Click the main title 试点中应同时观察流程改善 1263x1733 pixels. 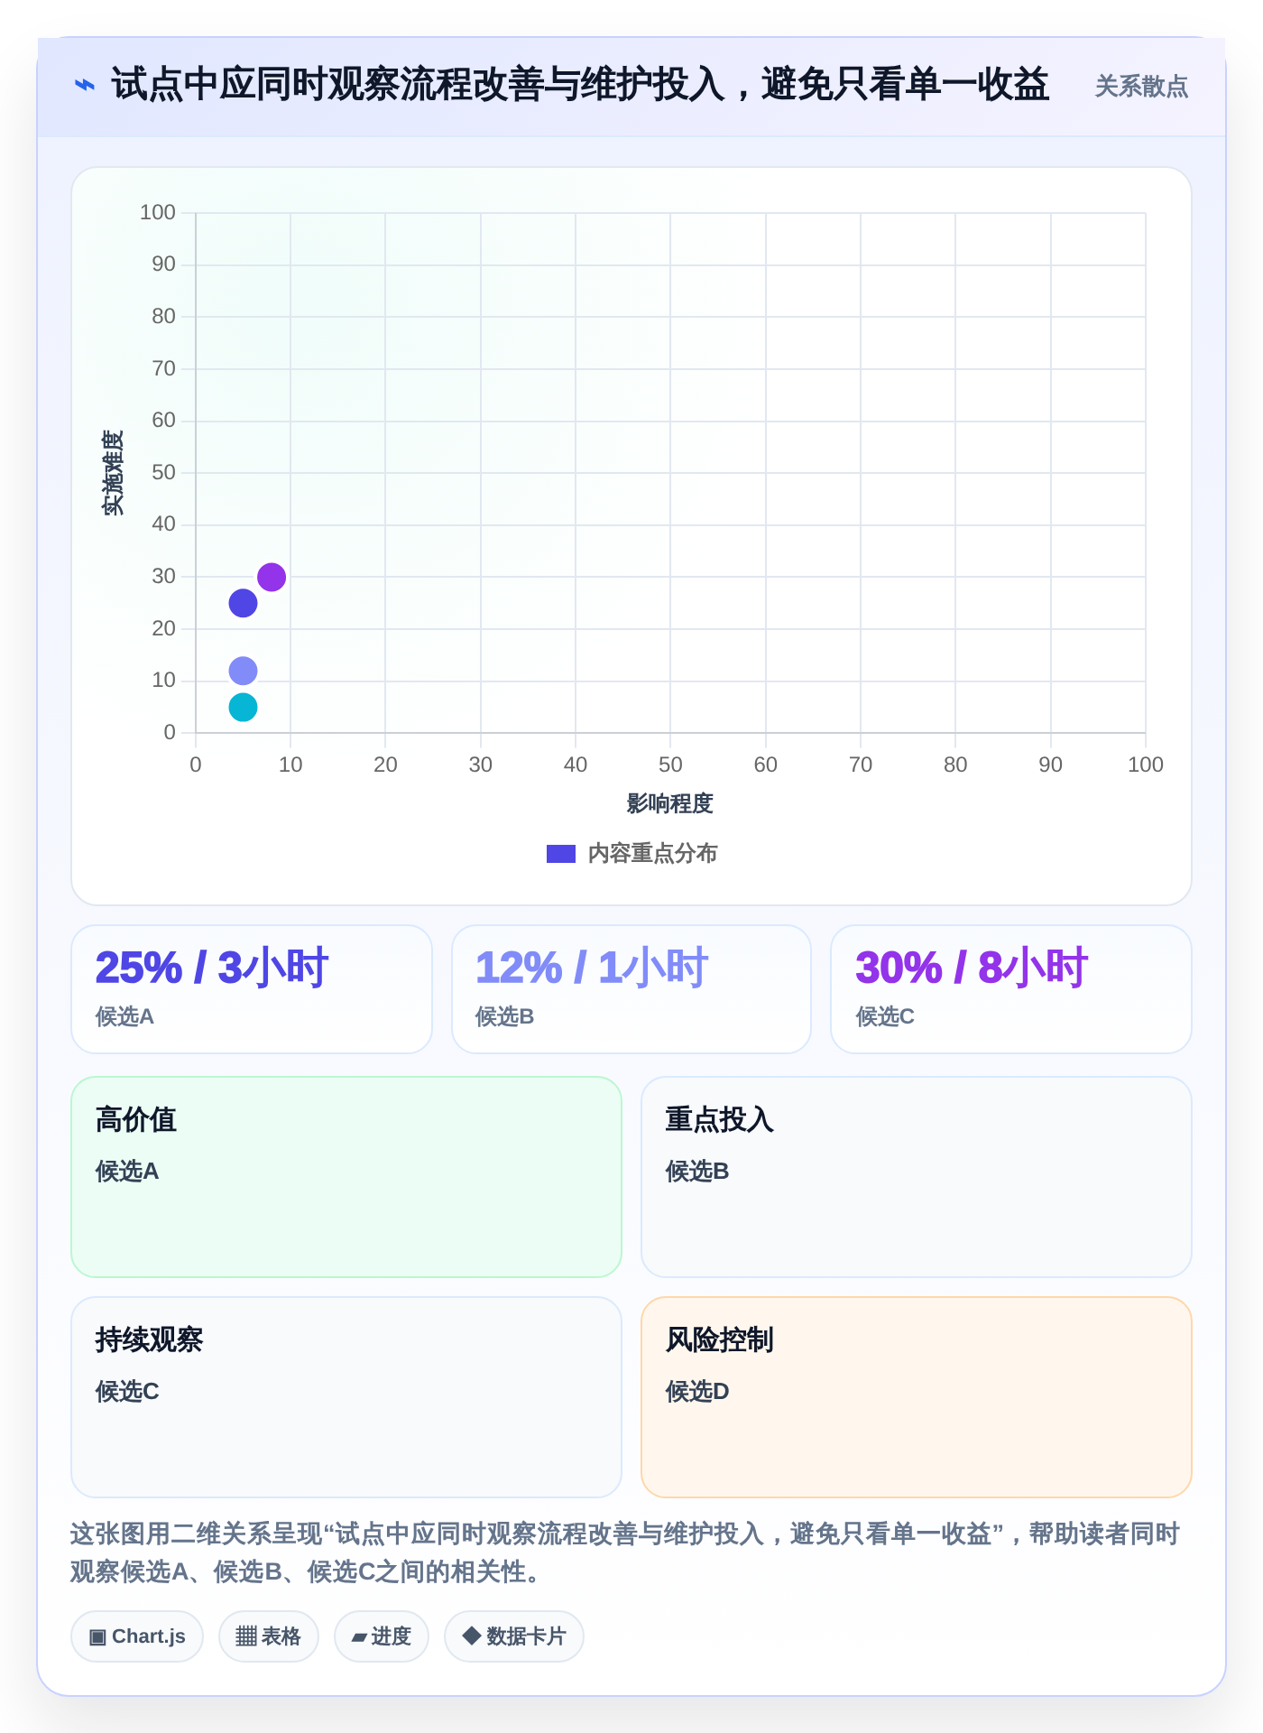580,85
